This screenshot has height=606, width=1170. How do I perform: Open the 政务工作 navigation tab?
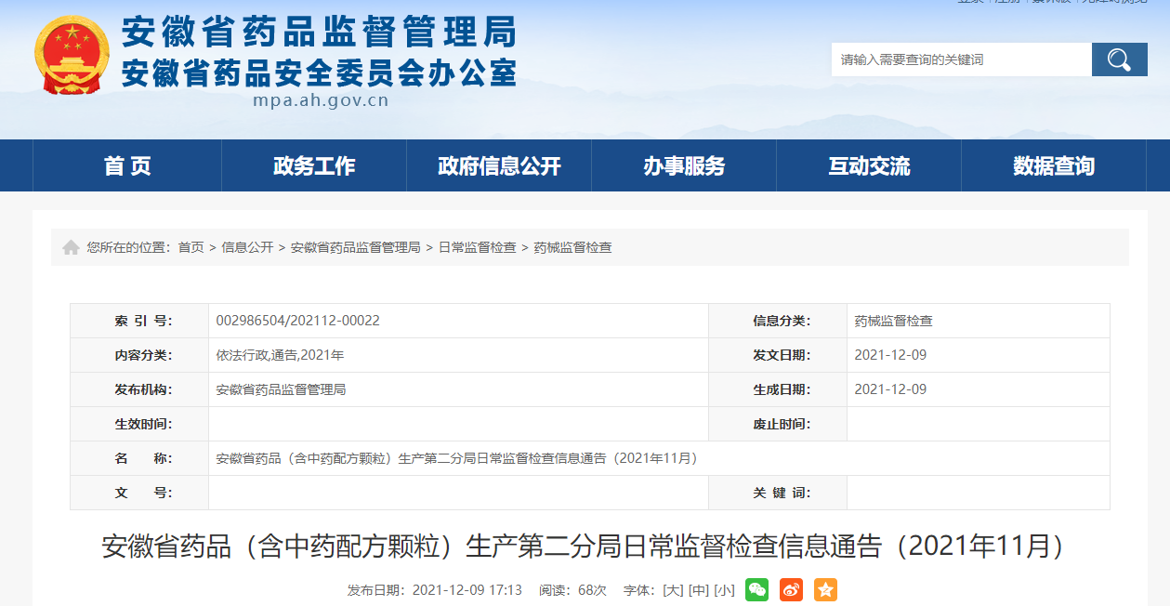tap(314, 165)
